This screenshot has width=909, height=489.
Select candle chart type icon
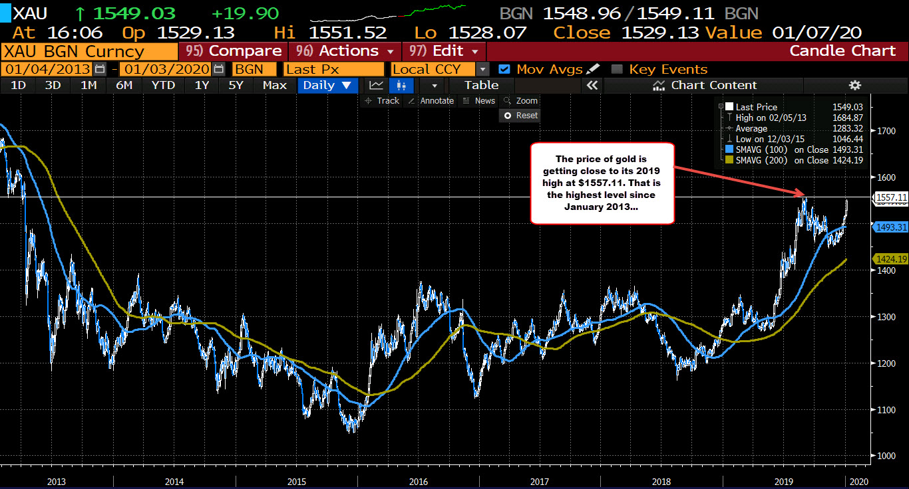coord(401,85)
